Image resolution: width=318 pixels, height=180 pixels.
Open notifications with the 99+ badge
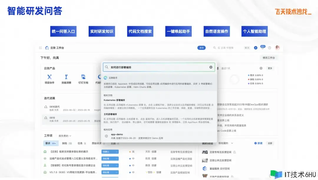pyautogui.click(x=262, y=47)
